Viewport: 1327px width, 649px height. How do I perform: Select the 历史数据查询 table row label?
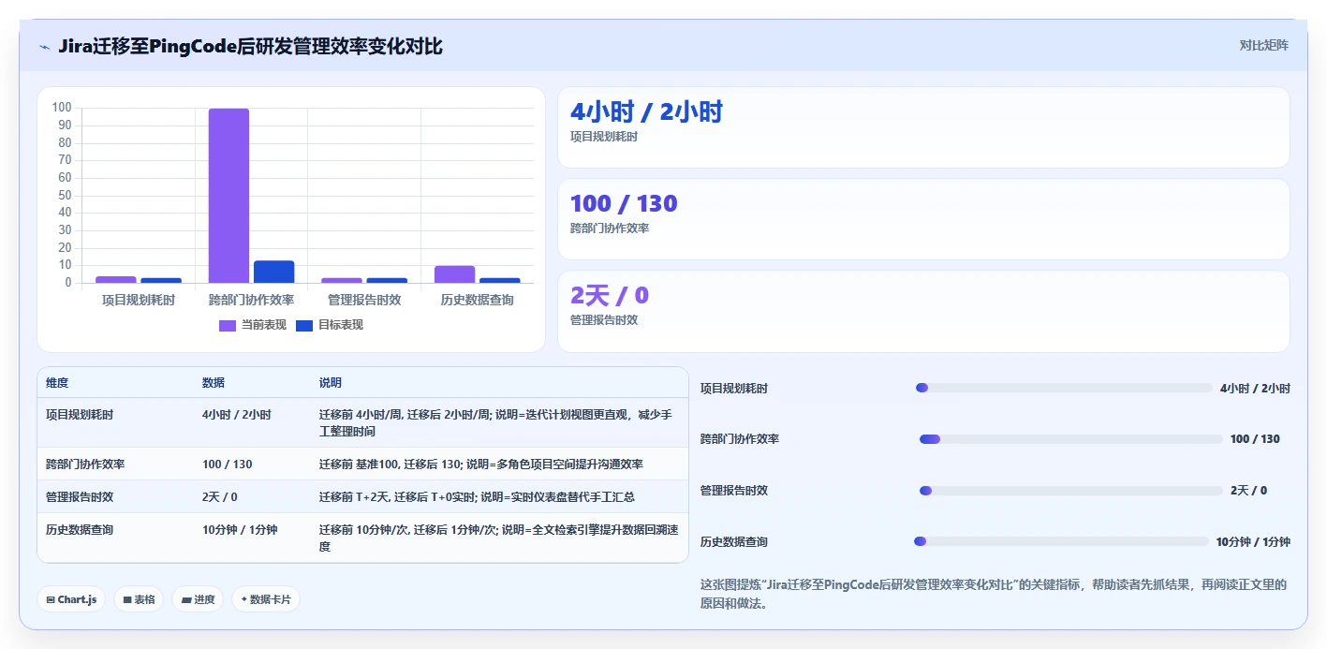(80, 529)
